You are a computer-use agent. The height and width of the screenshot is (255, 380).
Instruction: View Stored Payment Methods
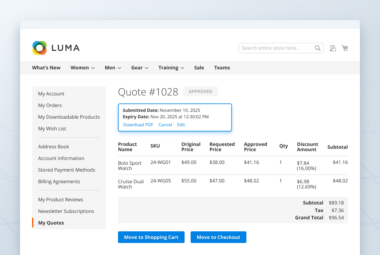point(67,170)
